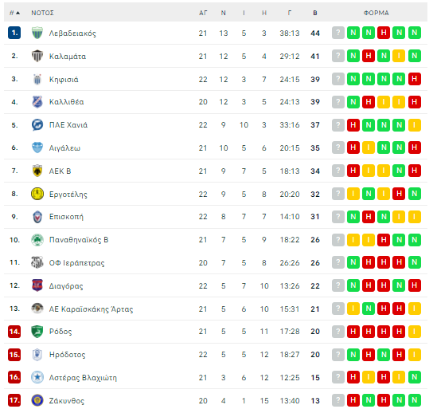
Task: Click the Καλαμάτα club logo
Action: (x=37, y=56)
